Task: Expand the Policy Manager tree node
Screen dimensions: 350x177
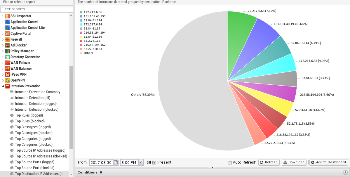Action: pyautogui.click(x=3, y=51)
